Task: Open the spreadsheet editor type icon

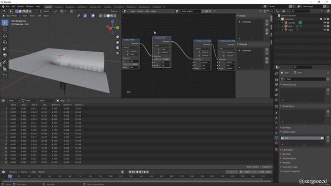Action: [x=4, y=101]
